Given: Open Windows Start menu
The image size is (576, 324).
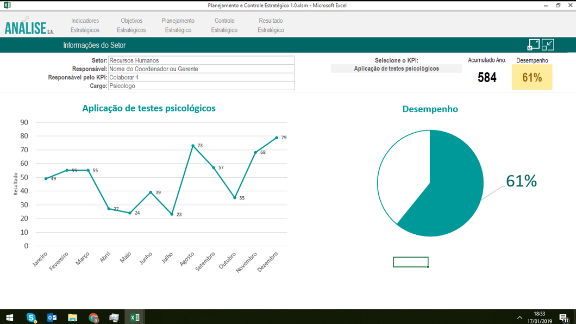Looking at the screenshot, I should coord(10,317).
